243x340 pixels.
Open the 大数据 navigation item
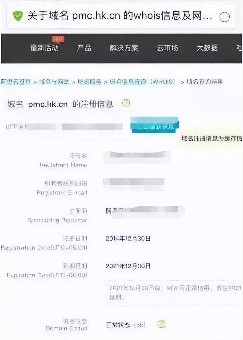[x=207, y=48]
